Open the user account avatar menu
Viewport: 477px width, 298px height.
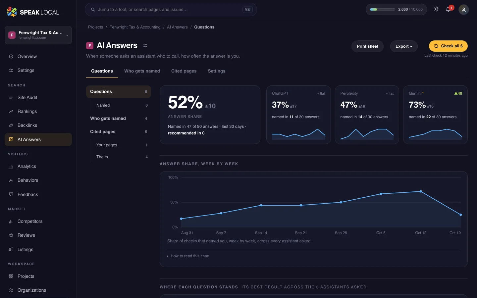[464, 10]
